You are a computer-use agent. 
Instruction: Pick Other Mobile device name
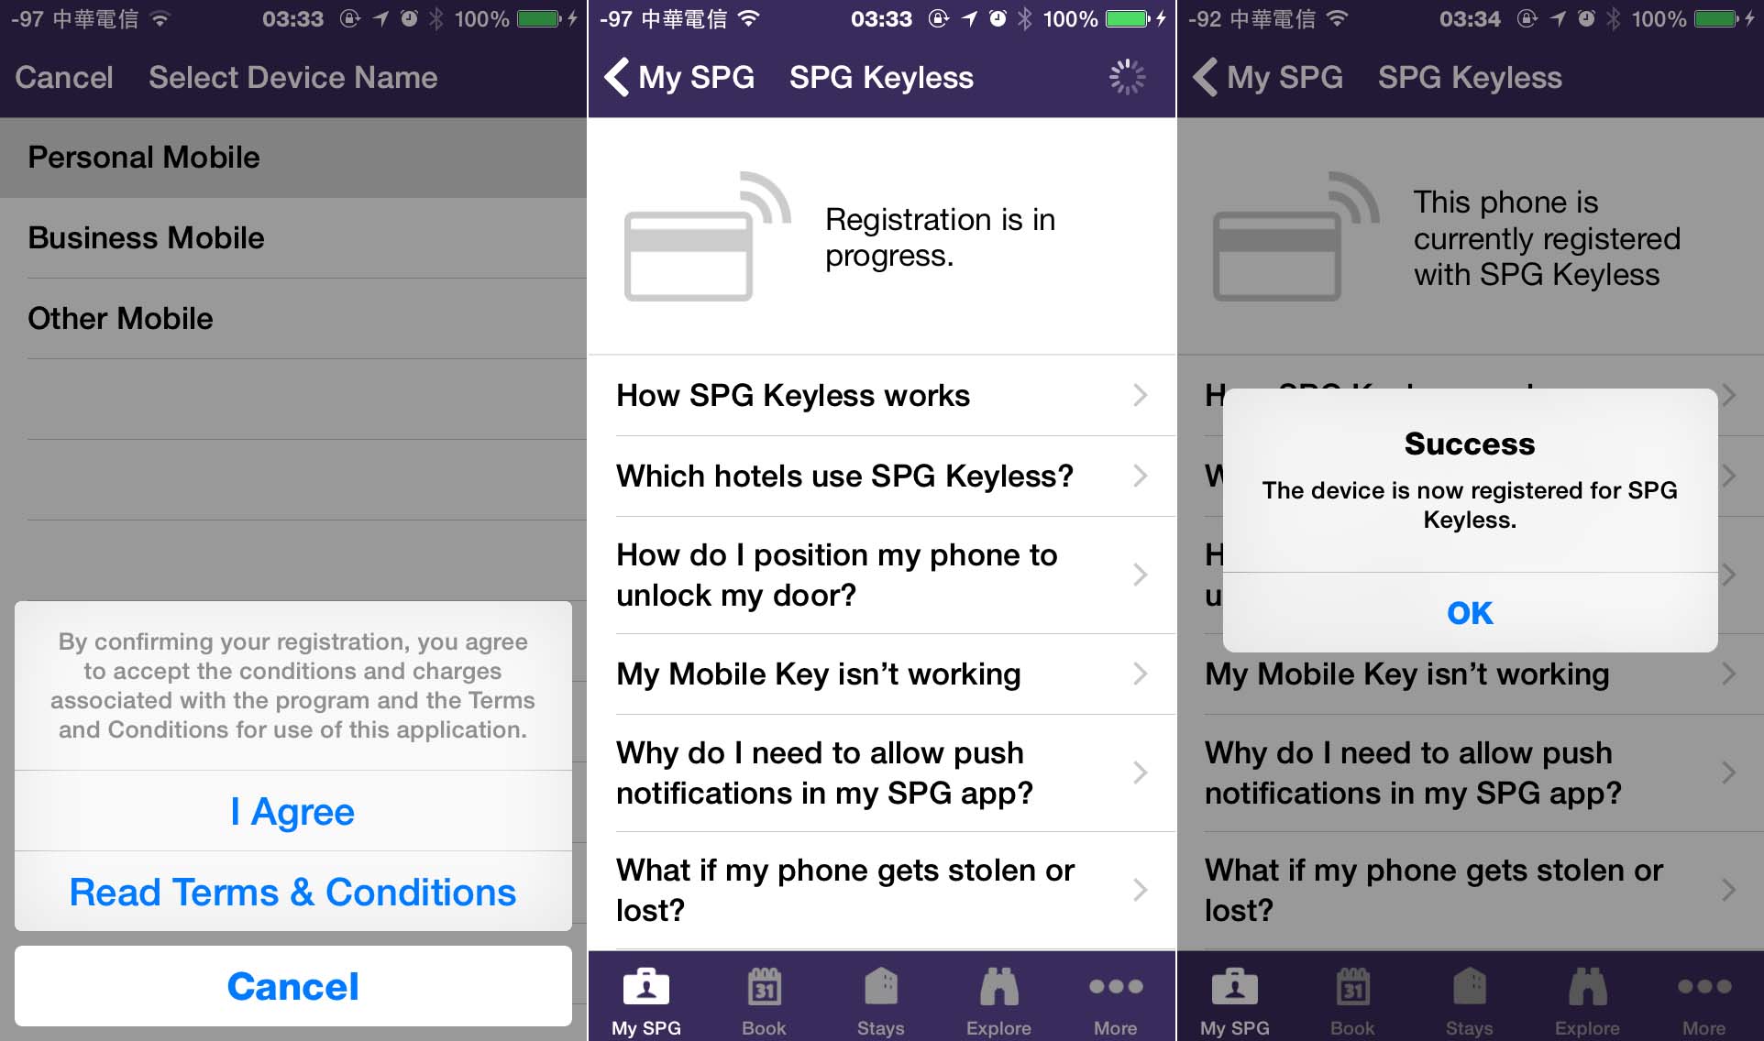coord(293,319)
